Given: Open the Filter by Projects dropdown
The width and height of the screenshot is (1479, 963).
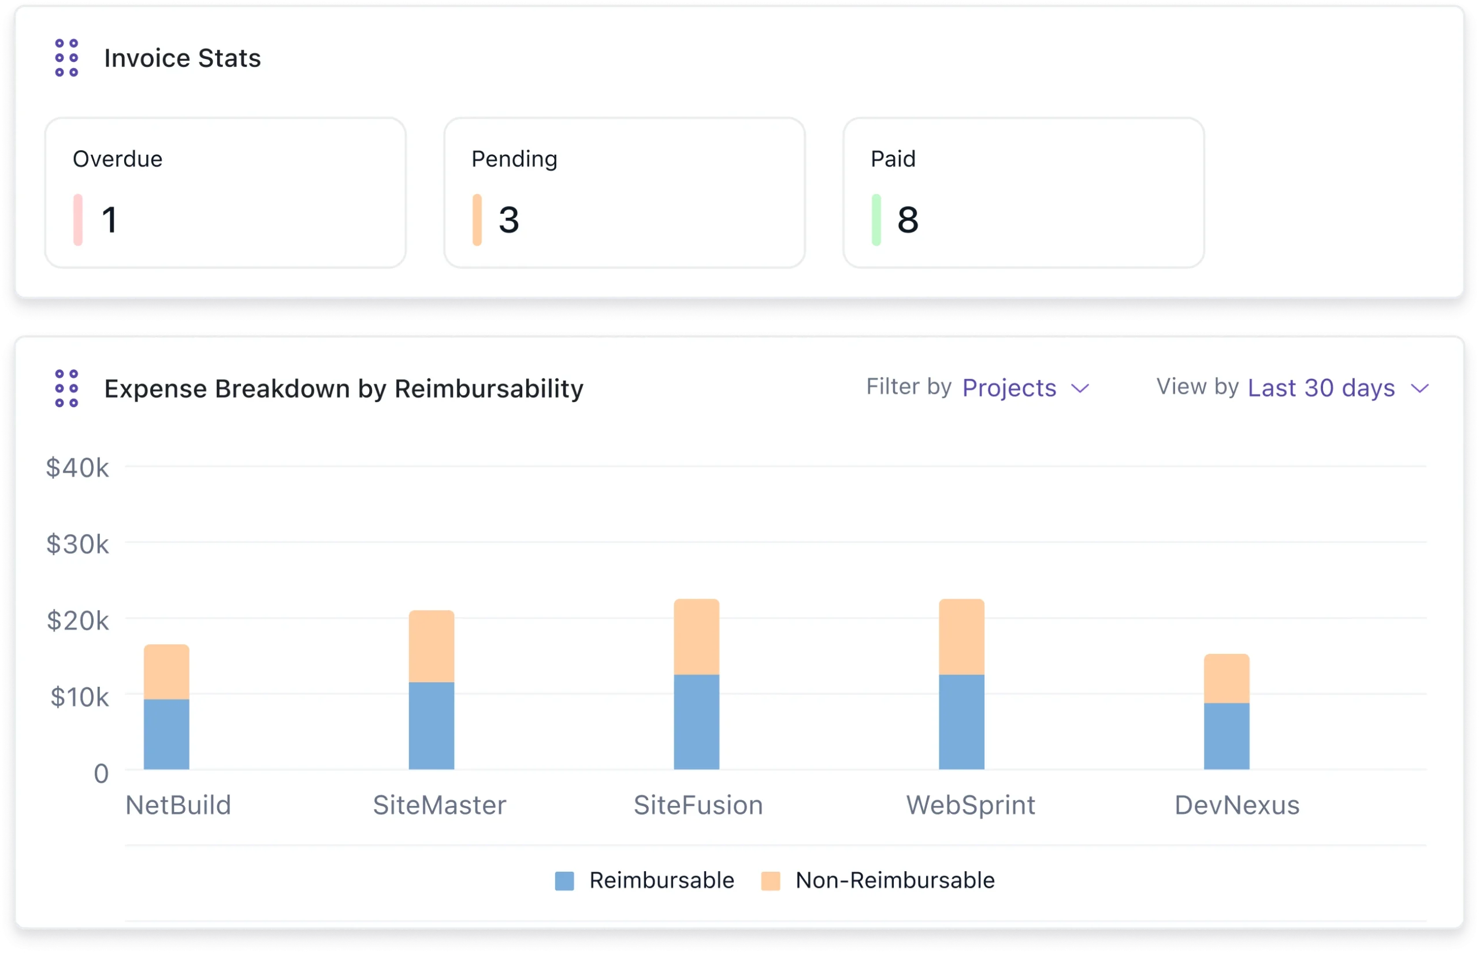Looking at the screenshot, I should tap(1009, 388).
